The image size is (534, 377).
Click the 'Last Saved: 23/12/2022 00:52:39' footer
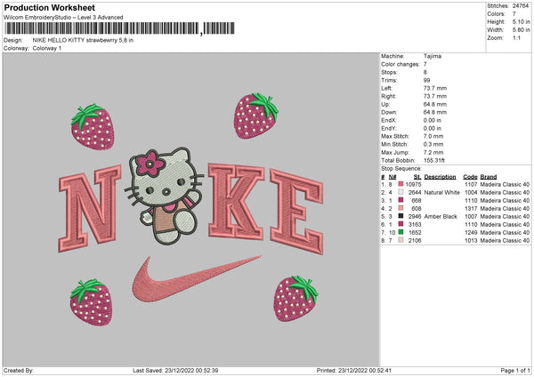point(175,370)
